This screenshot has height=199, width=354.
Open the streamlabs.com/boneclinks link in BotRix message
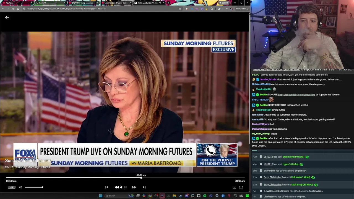pyautogui.click(x=296, y=95)
